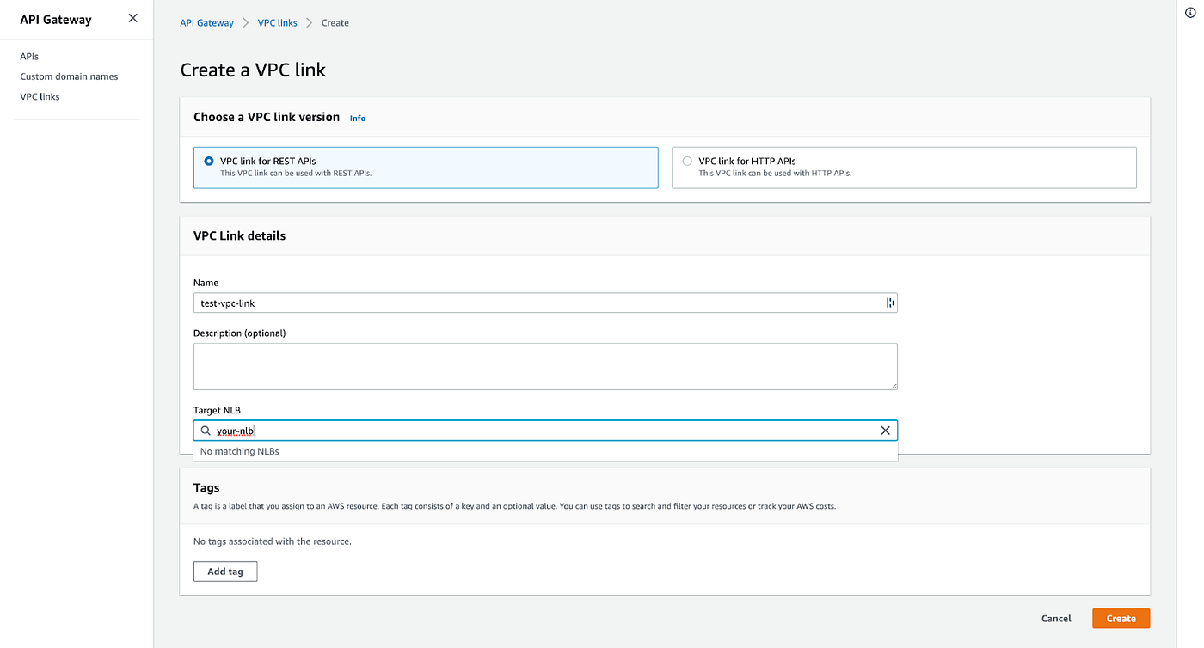Screen dimensions: 1204x648
Task: Go to API Gateway breadcrumb
Action: tap(206, 23)
